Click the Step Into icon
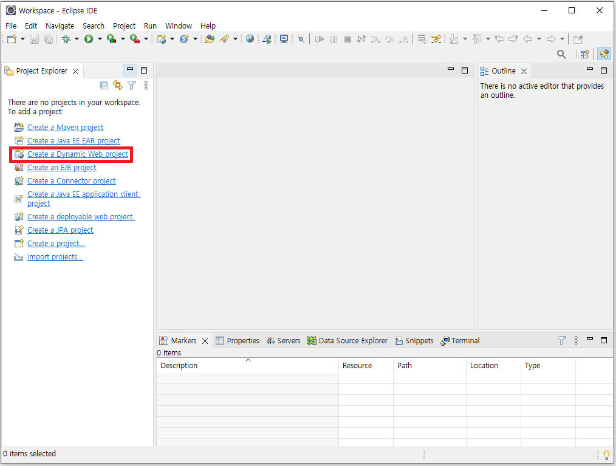616x466 pixels. pyautogui.click(x=375, y=39)
